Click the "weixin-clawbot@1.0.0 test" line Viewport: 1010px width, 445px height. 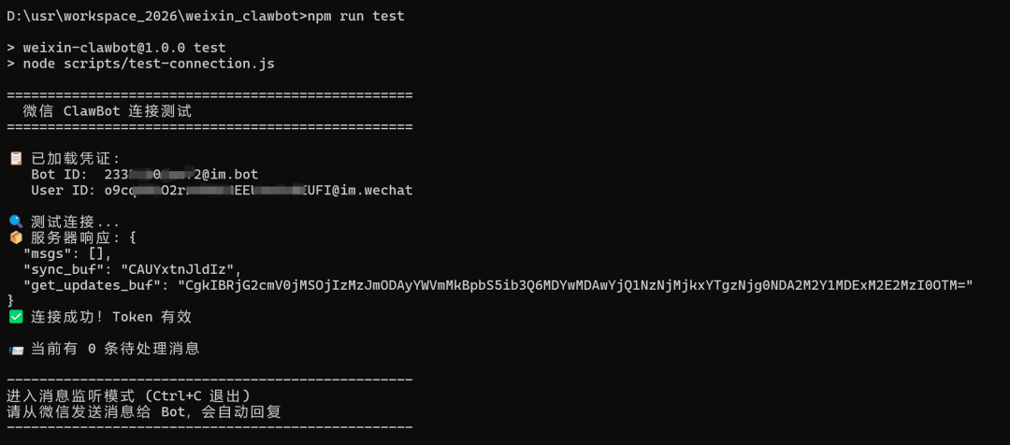(x=124, y=48)
